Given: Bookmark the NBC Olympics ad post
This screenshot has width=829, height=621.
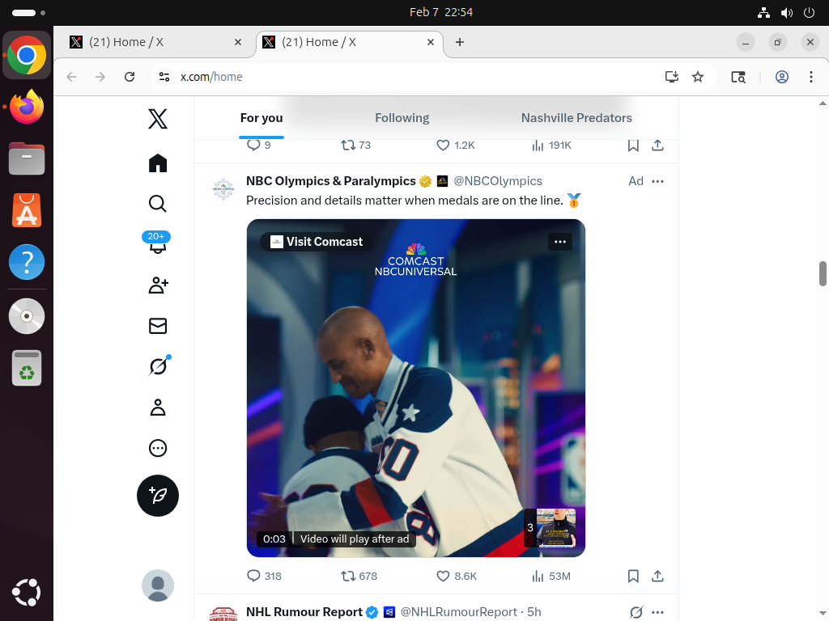Looking at the screenshot, I should click(x=633, y=577).
